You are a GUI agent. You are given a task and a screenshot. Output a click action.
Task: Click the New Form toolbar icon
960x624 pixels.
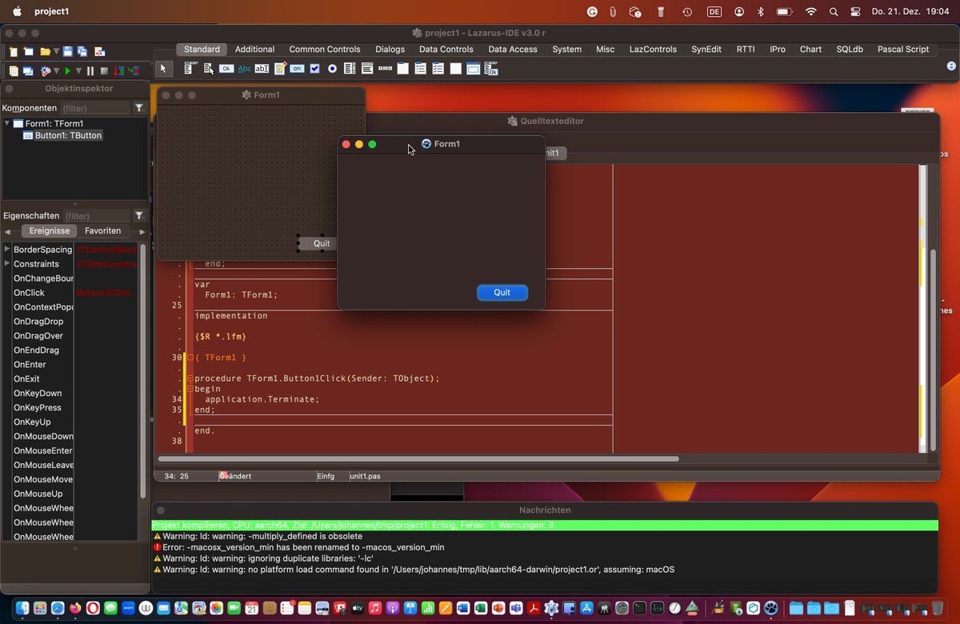pyautogui.click(x=29, y=51)
